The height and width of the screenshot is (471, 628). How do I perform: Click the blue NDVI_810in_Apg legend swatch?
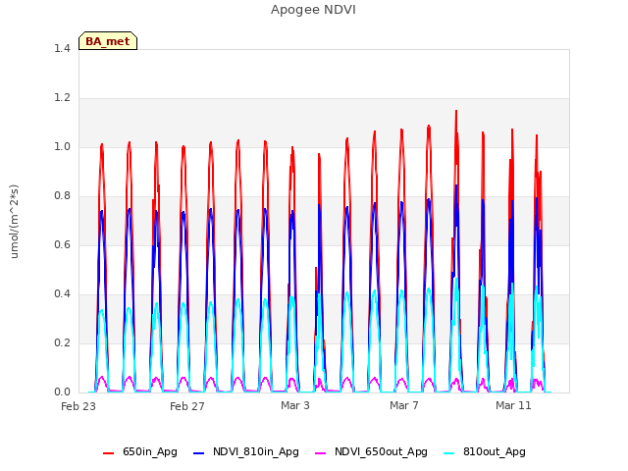click(198, 453)
